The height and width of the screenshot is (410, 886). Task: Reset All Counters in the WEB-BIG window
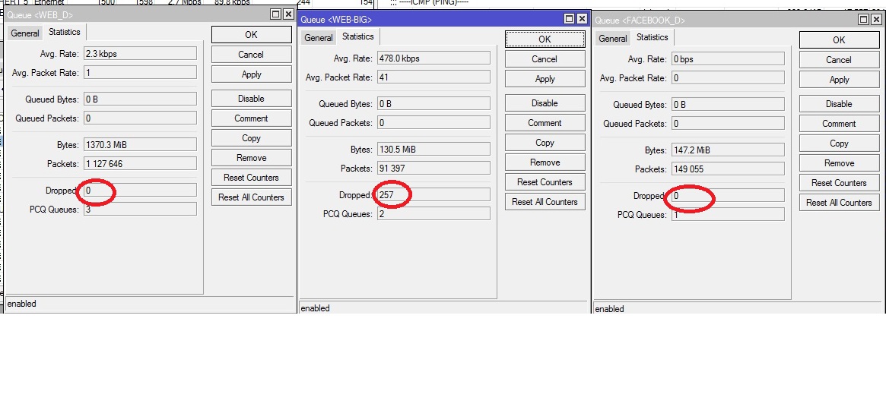coord(545,202)
